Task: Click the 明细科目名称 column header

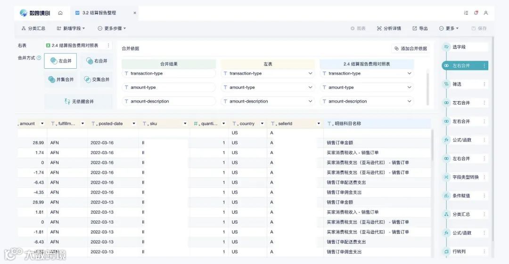Action: coord(377,124)
